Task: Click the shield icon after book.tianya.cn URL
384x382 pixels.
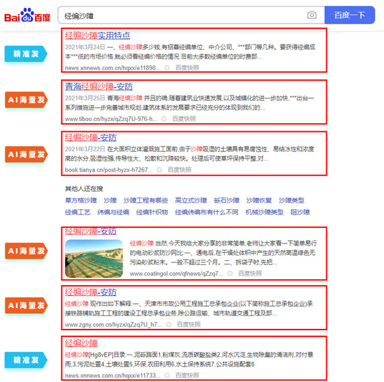Action: tap(159, 169)
